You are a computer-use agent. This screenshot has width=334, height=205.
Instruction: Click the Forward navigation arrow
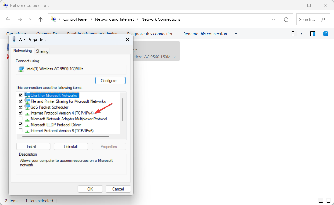20,19
